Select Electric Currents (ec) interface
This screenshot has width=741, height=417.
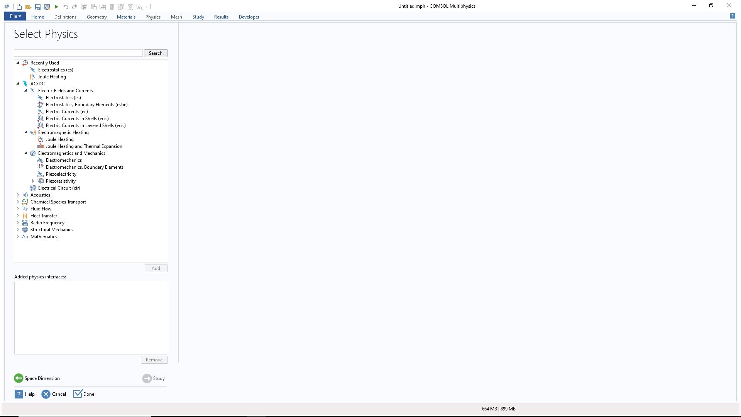[x=67, y=112]
